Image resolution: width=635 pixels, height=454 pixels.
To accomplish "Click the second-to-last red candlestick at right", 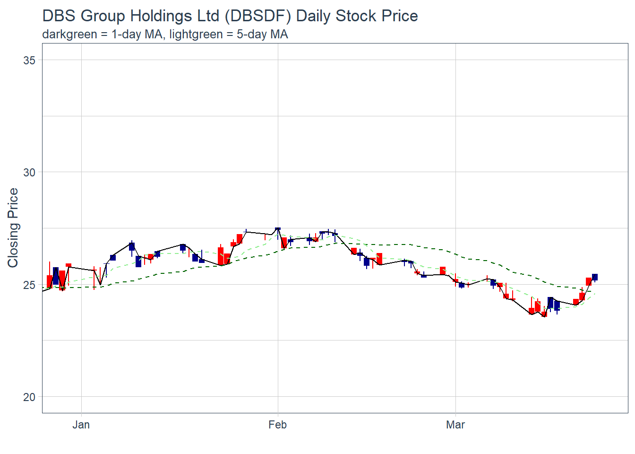I will coord(582,297).
